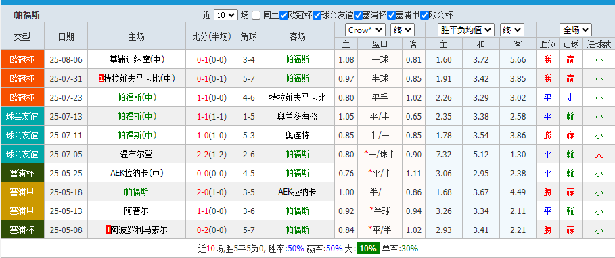Click corner count 1-5
The width and height of the screenshot is (615, 258).
(249, 116)
